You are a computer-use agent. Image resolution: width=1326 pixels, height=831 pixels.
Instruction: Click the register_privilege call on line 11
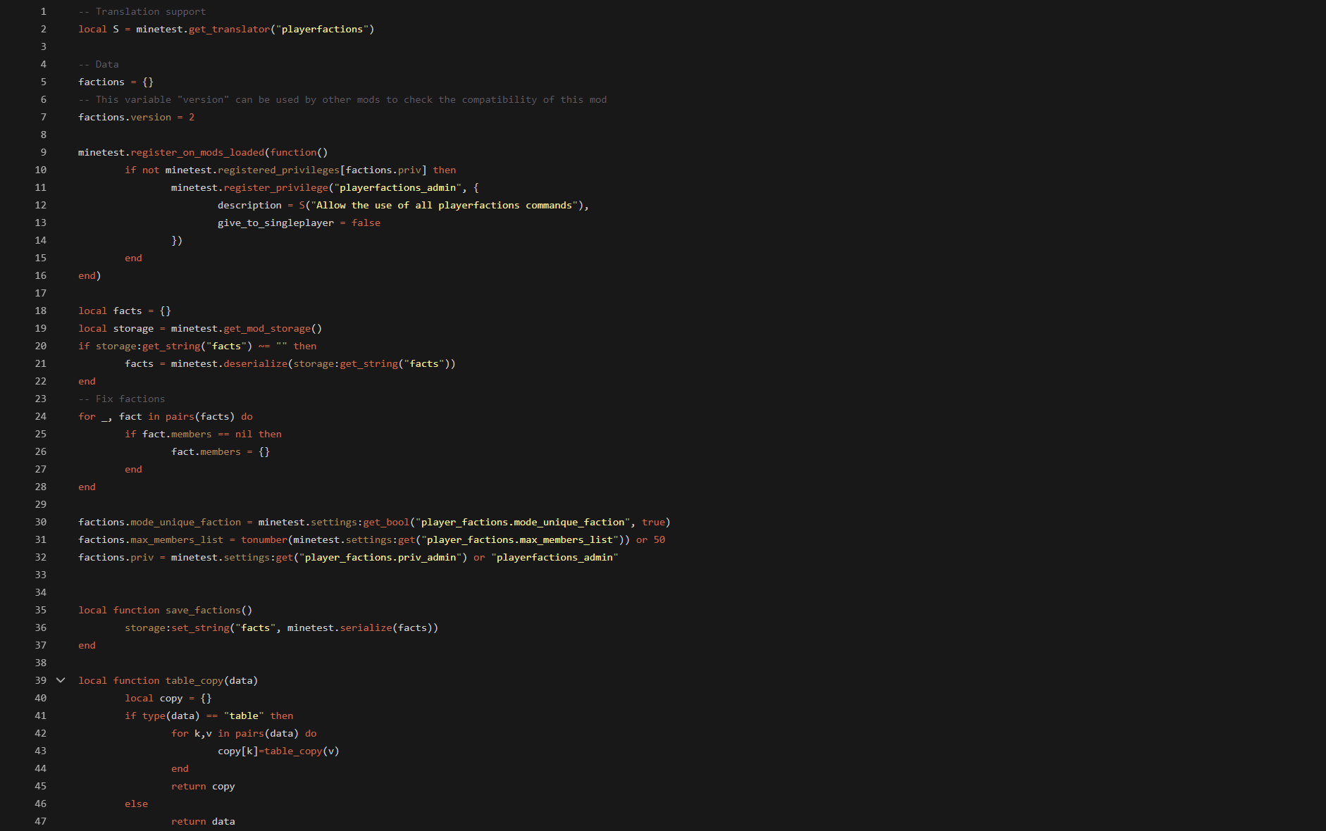275,187
